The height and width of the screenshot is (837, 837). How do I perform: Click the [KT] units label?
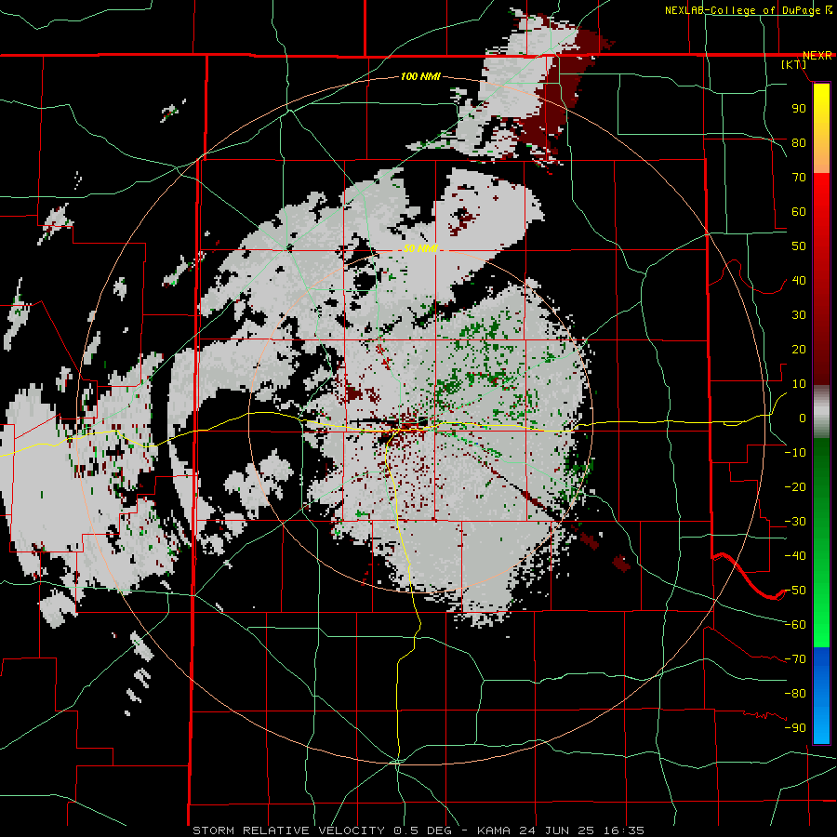coord(794,64)
